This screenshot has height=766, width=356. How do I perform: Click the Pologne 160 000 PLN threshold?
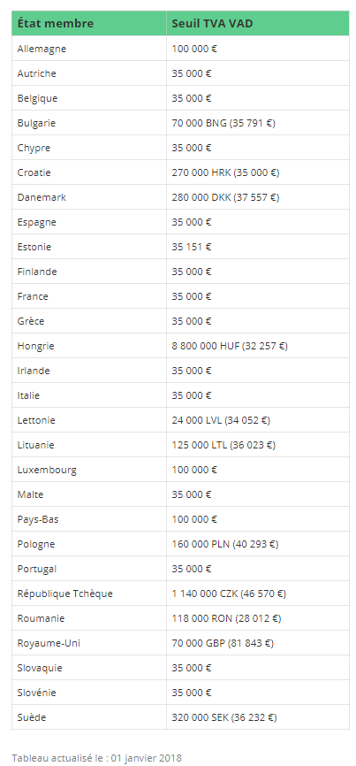coord(224,544)
